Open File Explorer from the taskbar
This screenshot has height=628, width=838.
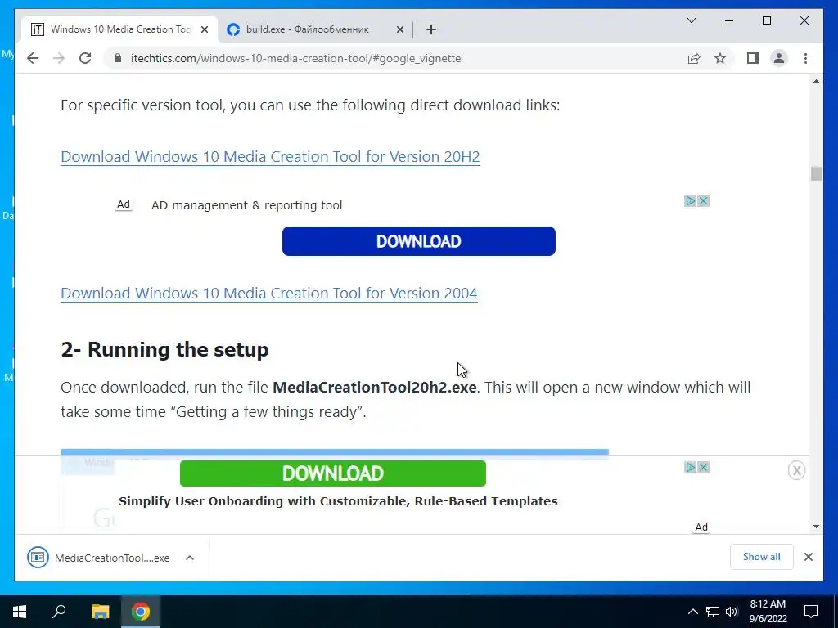(100, 612)
